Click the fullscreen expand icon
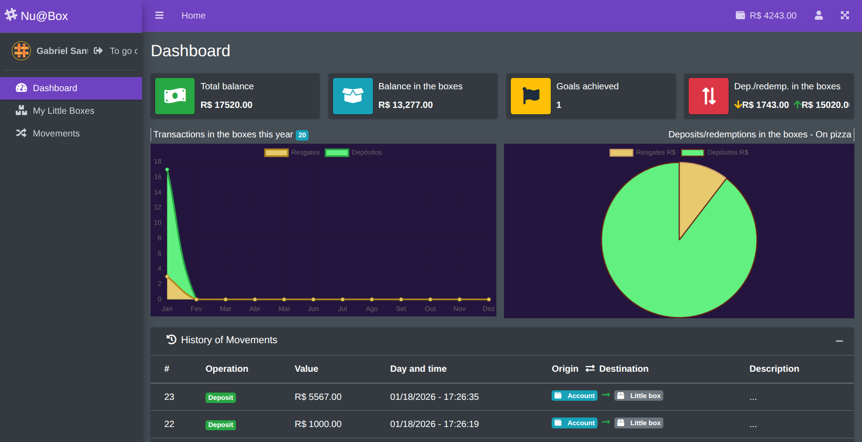Image resolution: width=862 pixels, height=442 pixels. [x=844, y=15]
